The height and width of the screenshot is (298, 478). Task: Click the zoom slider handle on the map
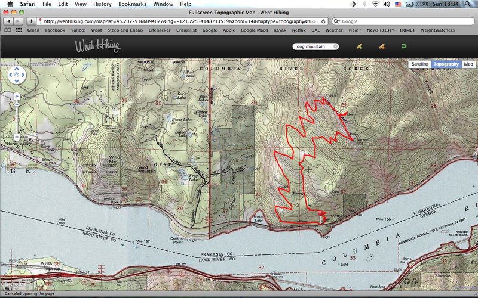click(x=17, y=105)
